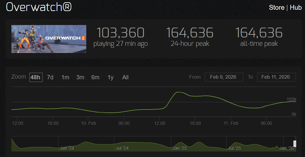The height and width of the screenshot is (157, 305).
Task: Click the '10. Feb' axis label
Action: tap(89, 124)
